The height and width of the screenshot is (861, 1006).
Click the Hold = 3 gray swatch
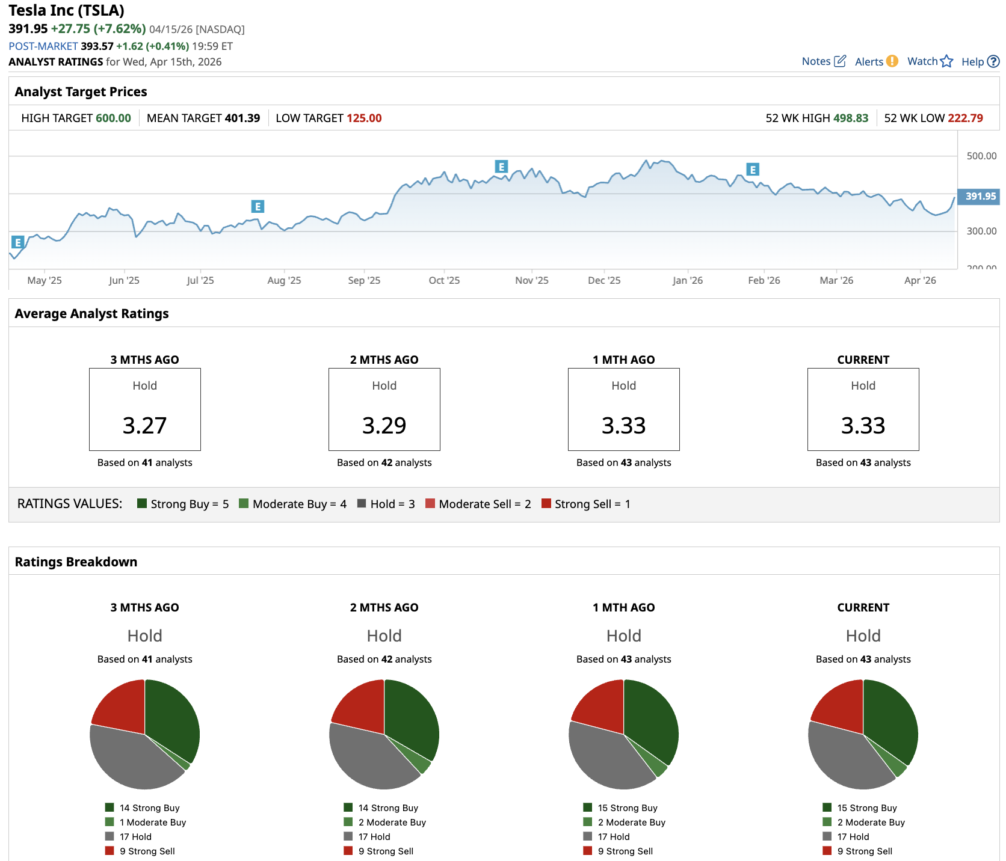362,504
